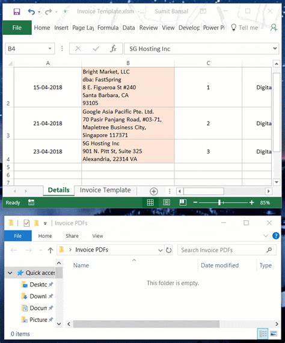Select cell with date 15-04-2018
Viewport: 285px width, 343px height.
point(47,87)
